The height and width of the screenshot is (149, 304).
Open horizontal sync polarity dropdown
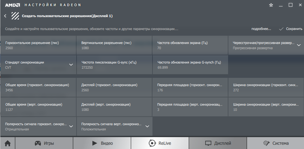click(71, 126)
